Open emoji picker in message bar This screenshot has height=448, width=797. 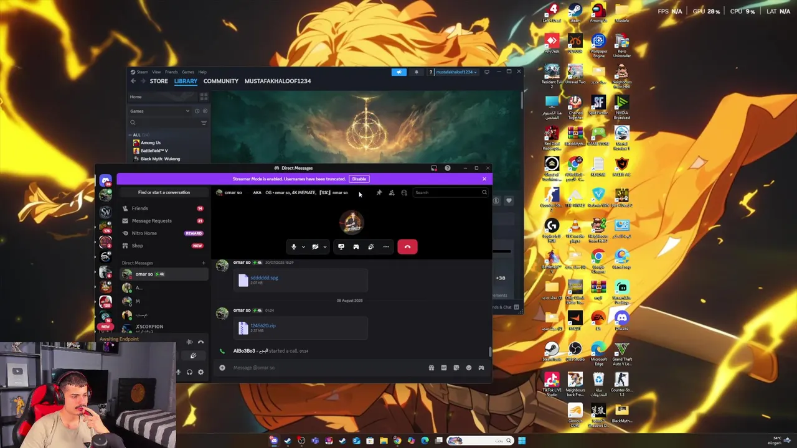pos(468,368)
